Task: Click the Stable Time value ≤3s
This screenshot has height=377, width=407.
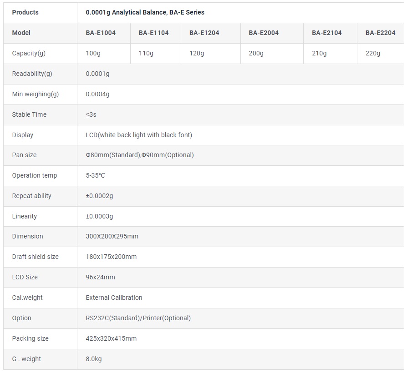Action: click(91, 114)
